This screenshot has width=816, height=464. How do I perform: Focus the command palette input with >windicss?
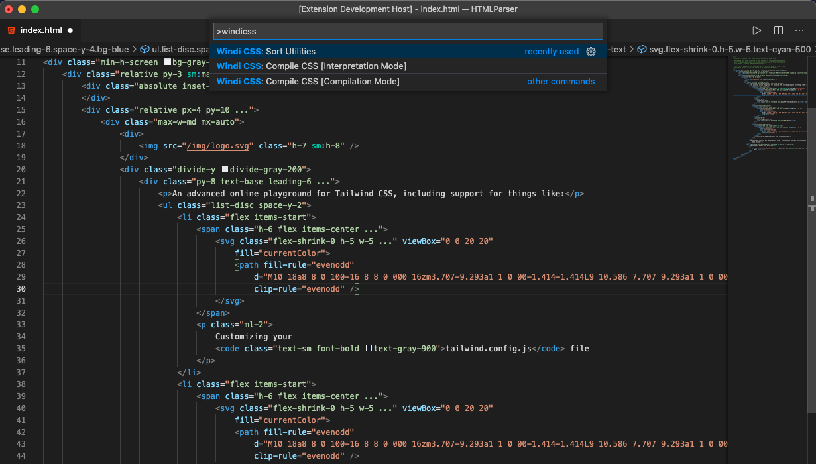[x=408, y=31]
